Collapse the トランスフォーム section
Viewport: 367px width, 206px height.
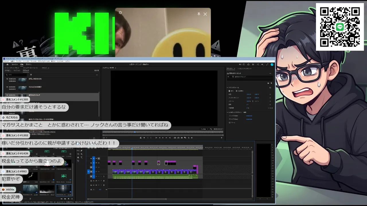coord(227,88)
